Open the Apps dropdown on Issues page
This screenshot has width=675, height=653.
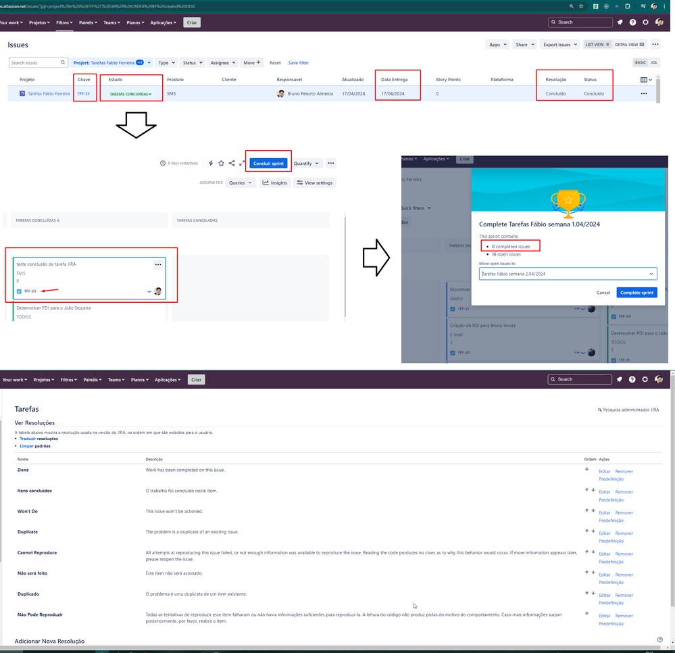498,45
